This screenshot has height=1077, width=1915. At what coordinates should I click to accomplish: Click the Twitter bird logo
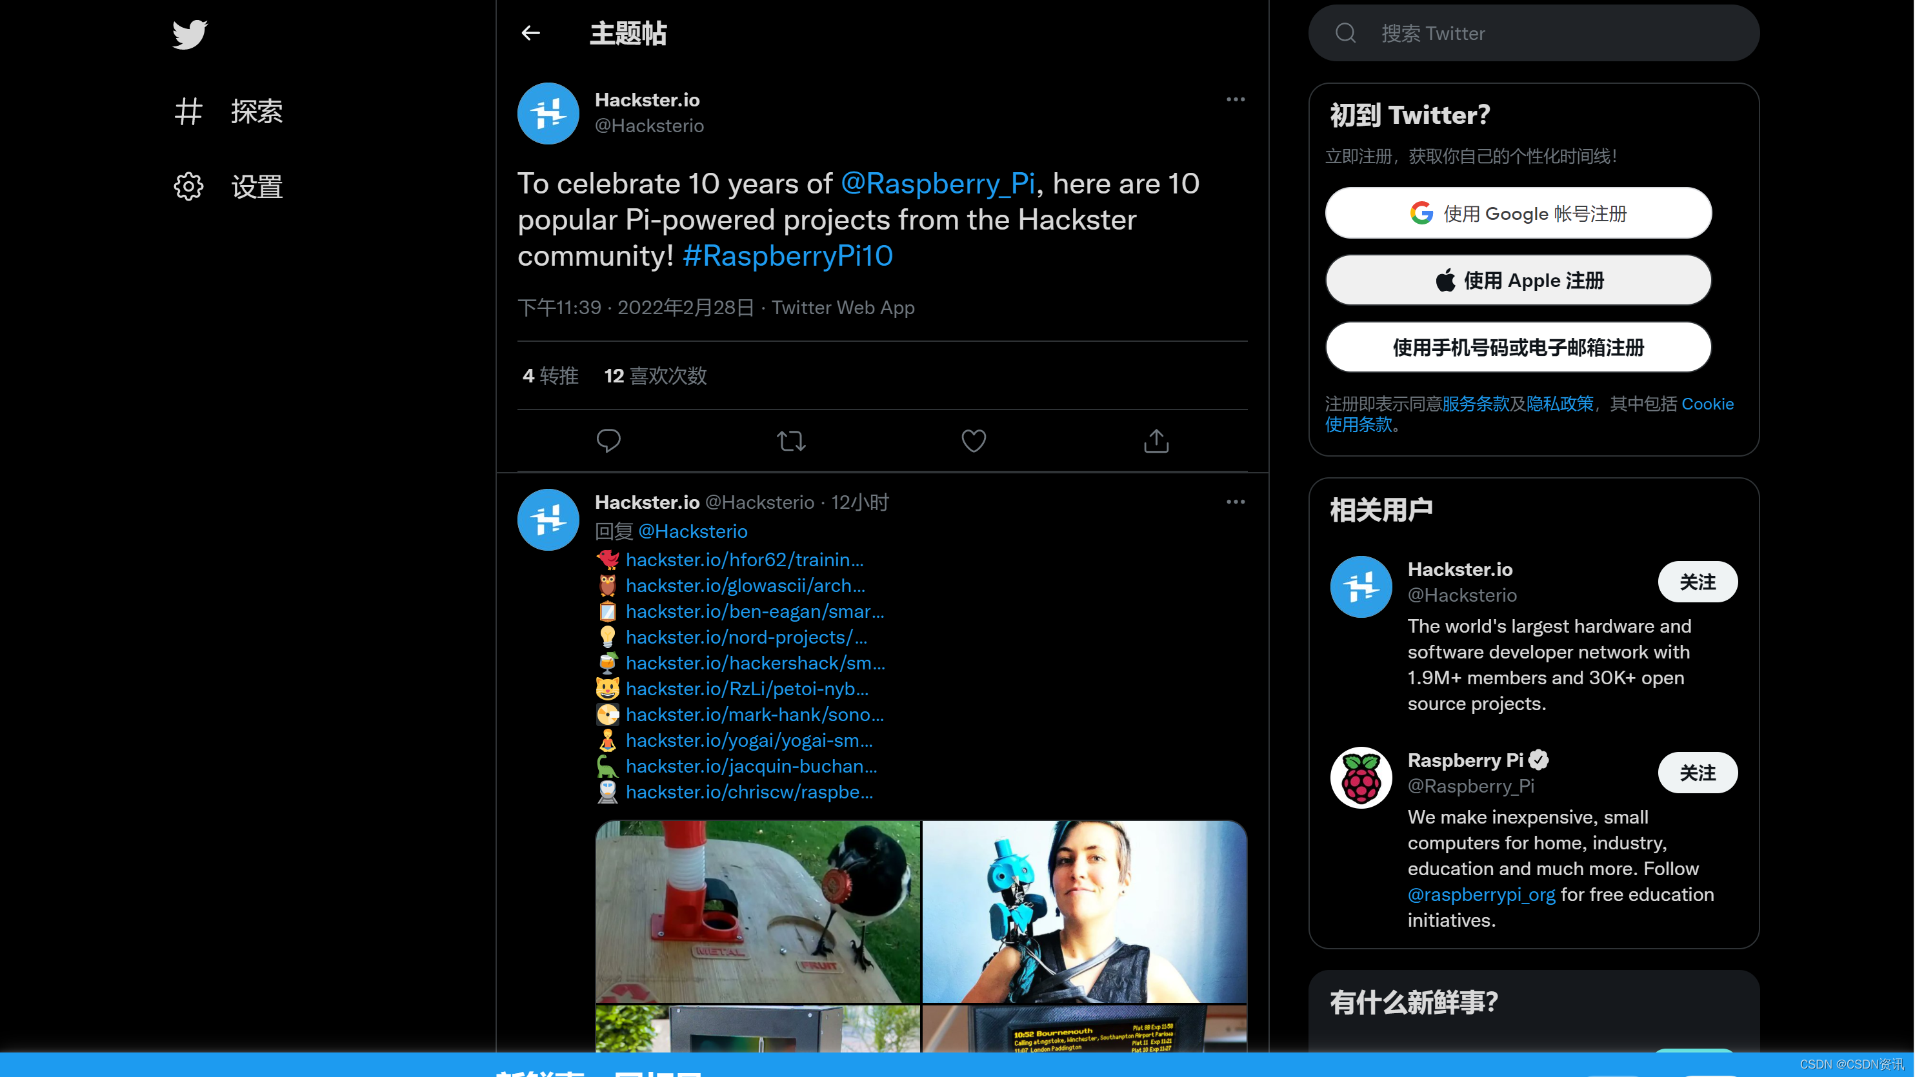pos(190,34)
